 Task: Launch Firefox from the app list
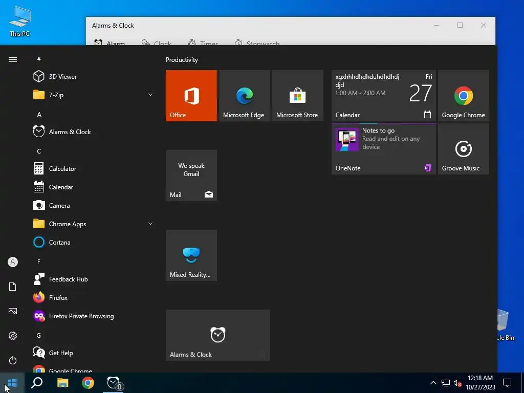coord(94,297)
